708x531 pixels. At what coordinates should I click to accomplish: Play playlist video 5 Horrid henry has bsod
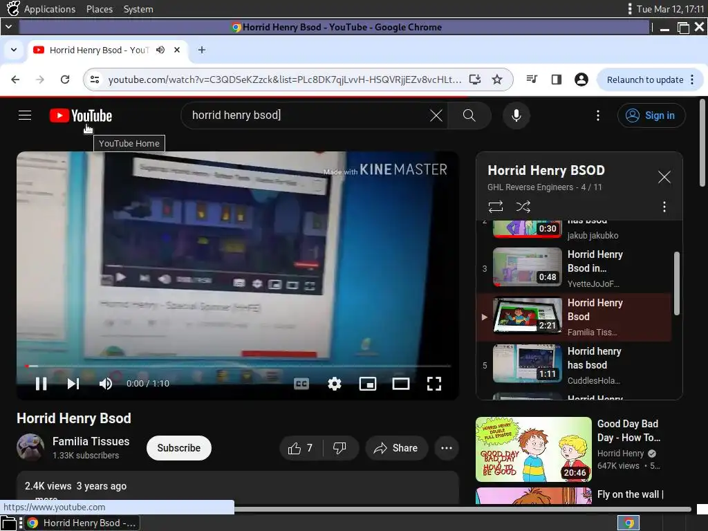coord(573,365)
